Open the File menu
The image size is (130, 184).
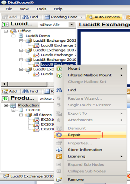[x=9, y=9]
